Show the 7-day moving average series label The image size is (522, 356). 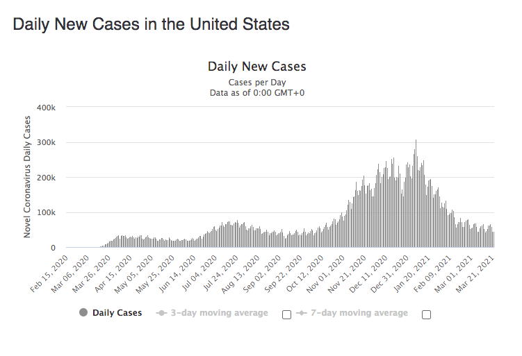click(x=359, y=313)
